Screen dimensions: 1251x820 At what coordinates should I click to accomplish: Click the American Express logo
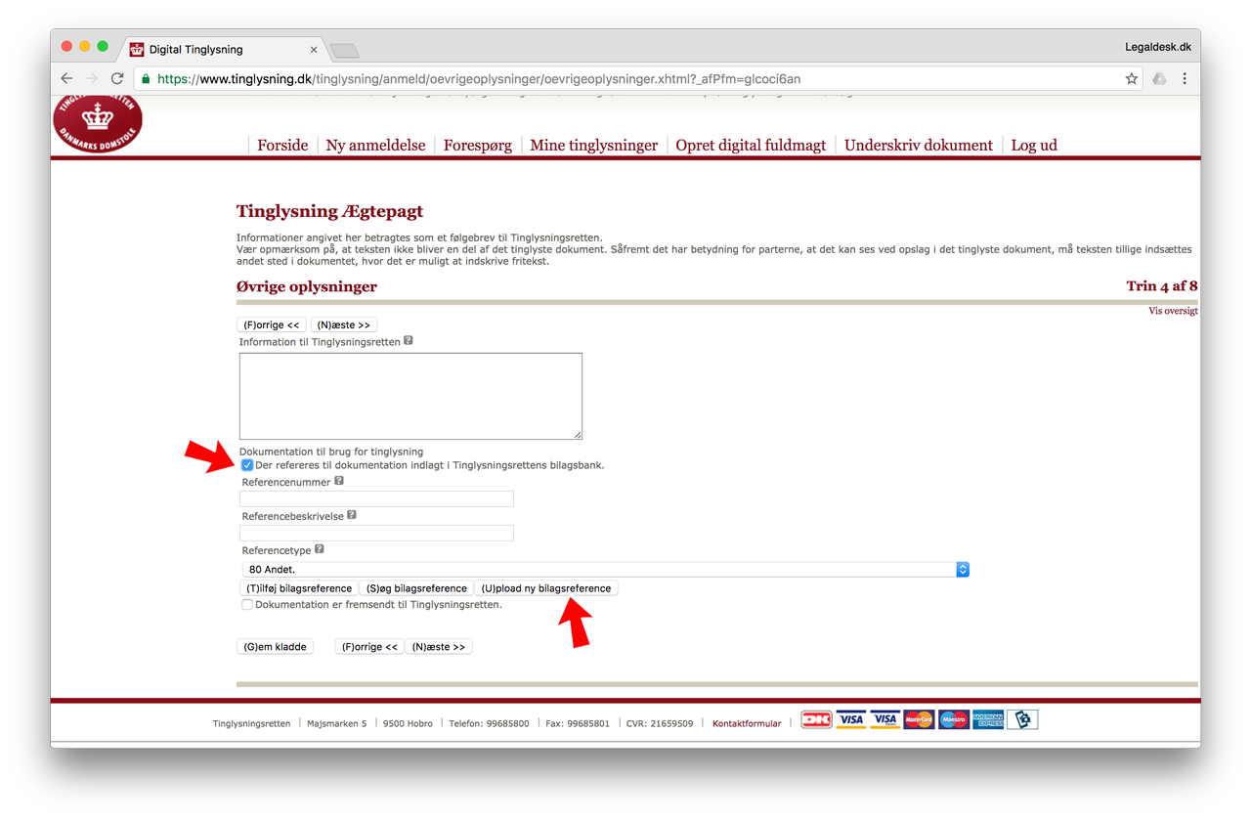(988, 720)
